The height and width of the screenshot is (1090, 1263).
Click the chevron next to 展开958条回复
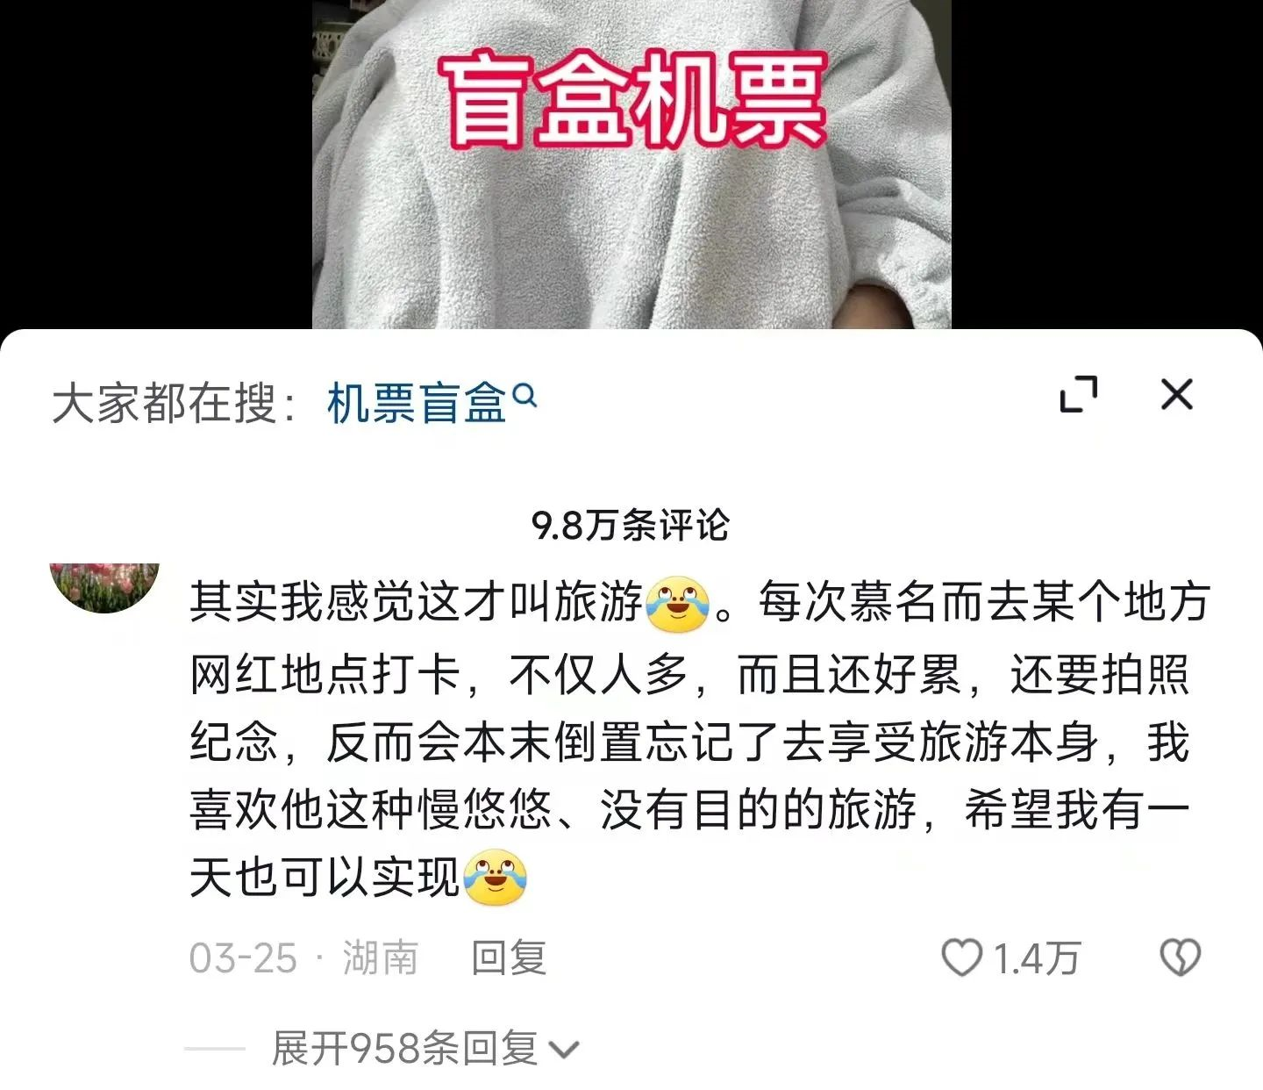[x=562, y=1051]
